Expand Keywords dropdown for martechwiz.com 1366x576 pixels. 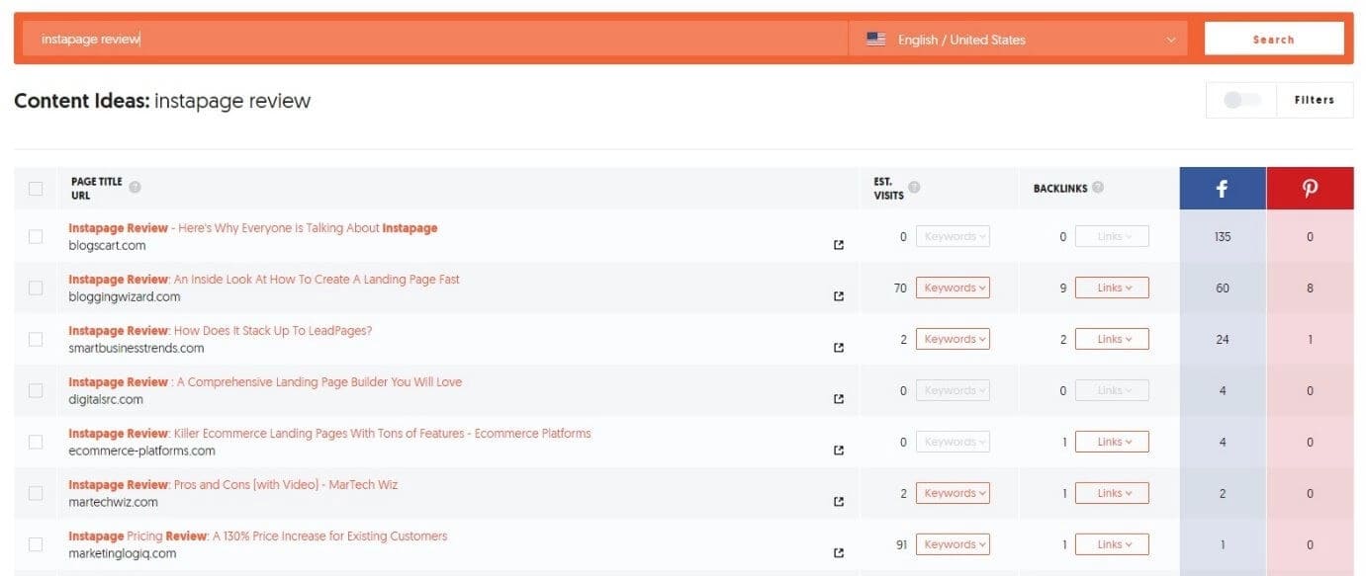pos(953,493)
